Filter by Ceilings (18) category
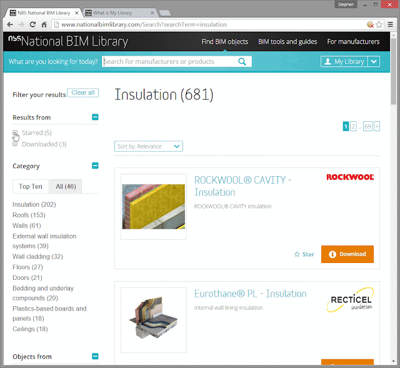 pyautogui.click(x=30, y=329)
